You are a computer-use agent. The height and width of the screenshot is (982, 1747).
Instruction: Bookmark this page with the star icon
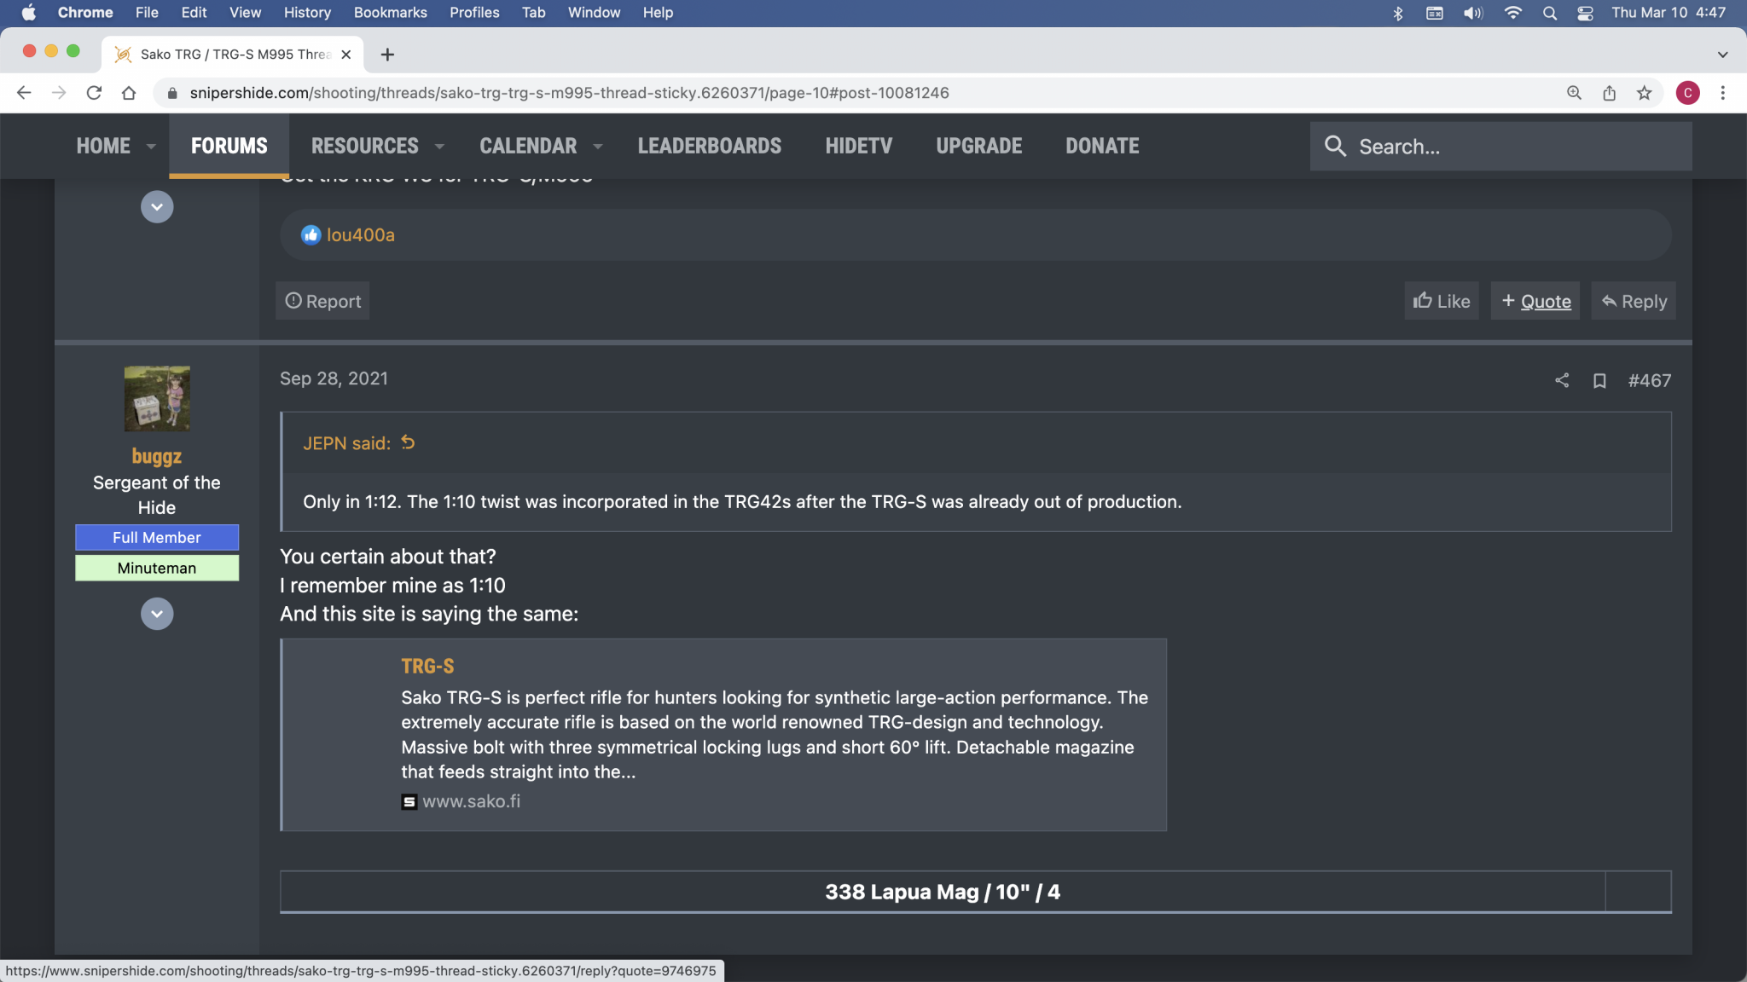click(x=1644, y=93)
